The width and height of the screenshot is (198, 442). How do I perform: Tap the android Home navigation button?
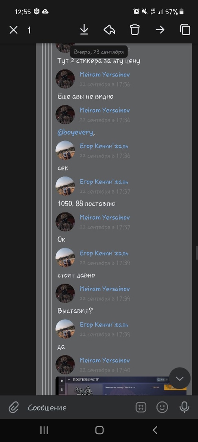[x=99, y=430]
